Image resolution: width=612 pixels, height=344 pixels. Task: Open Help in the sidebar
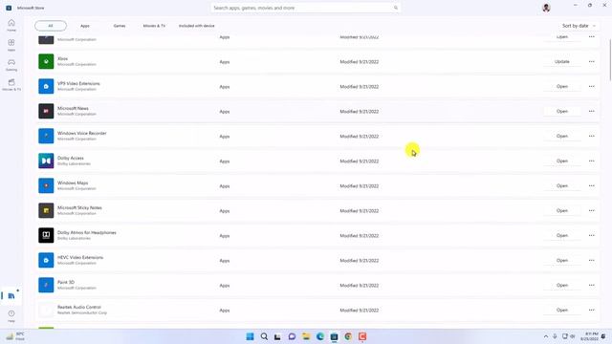(11, 316)
